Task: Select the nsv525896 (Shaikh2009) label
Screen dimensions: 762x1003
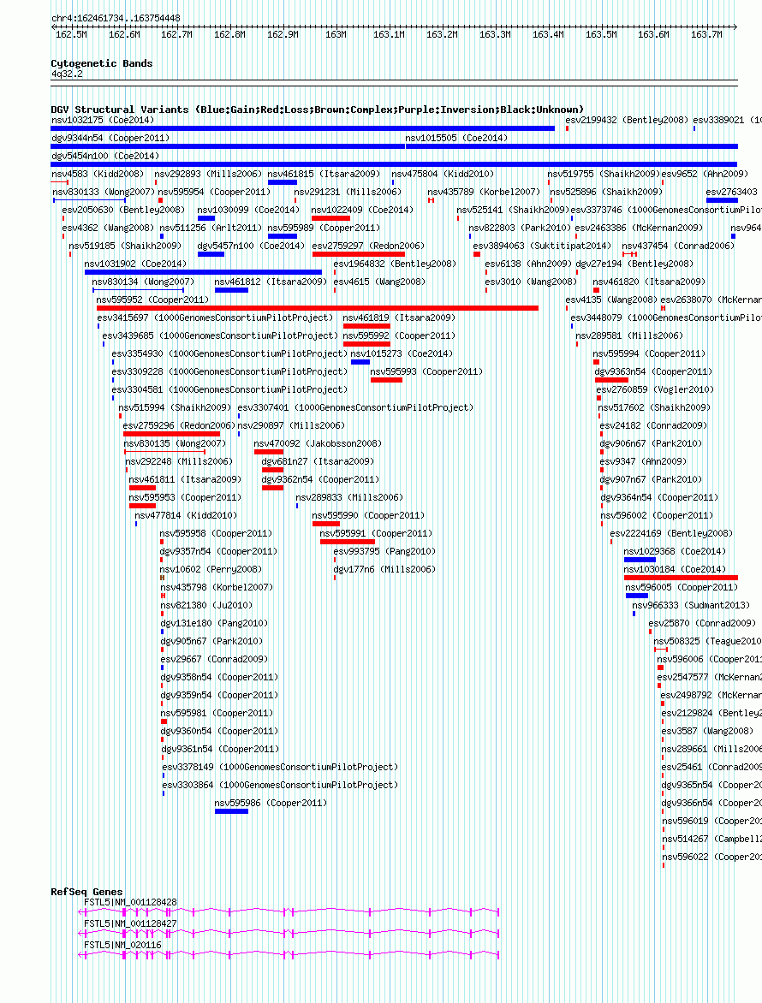Action: pos(606,191)
